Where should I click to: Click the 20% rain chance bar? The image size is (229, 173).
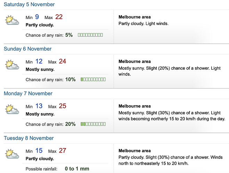[x=93, y=124]
